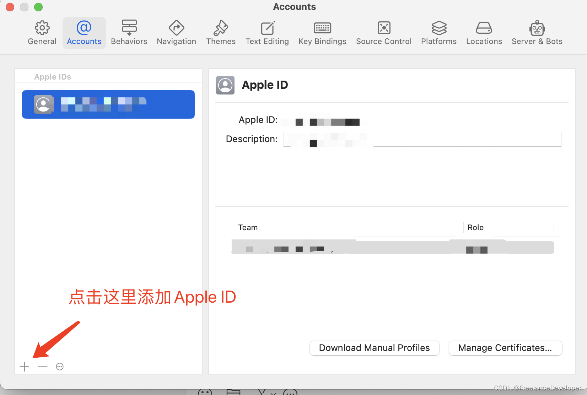Switch to the Source Control tab
The width and height of the screenshot is (587, 395).
(x=384, y=33)
